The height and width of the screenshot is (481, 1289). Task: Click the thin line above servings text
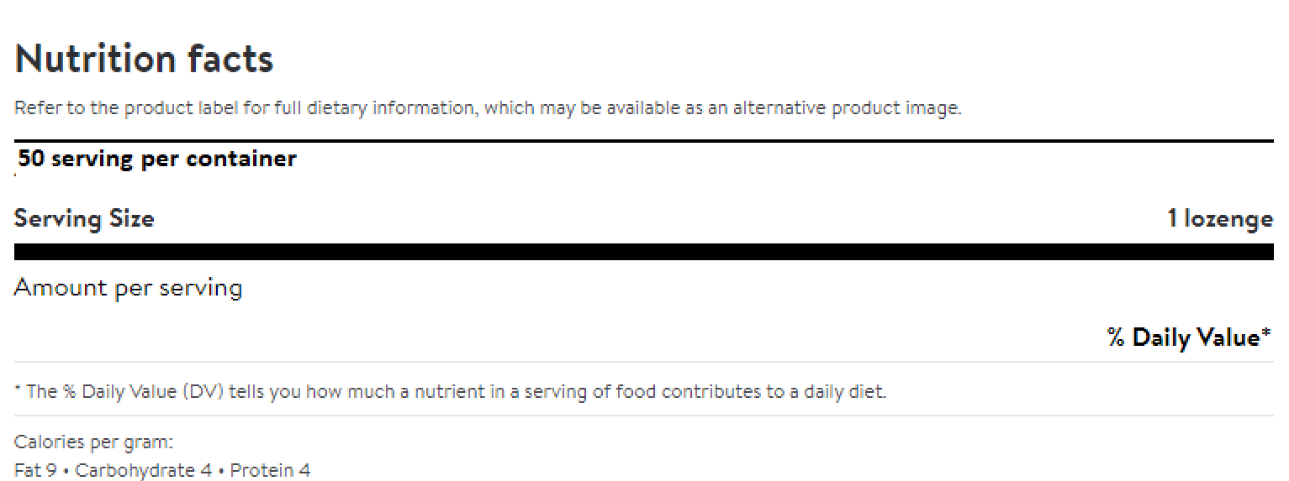643,141
